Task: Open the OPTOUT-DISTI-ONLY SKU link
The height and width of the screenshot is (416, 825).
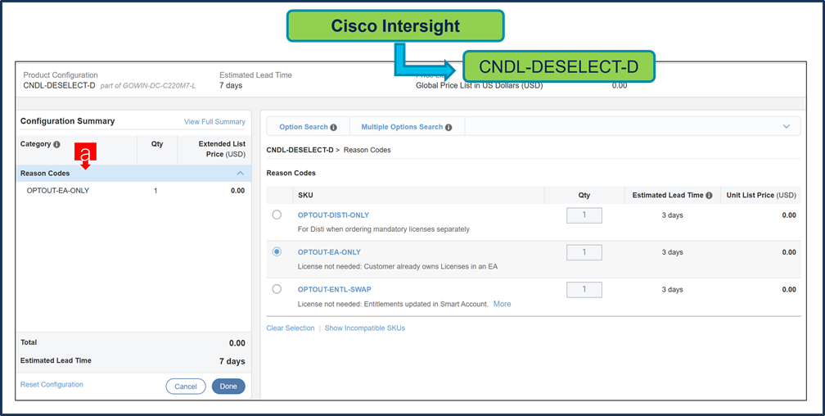Action: 334,215
